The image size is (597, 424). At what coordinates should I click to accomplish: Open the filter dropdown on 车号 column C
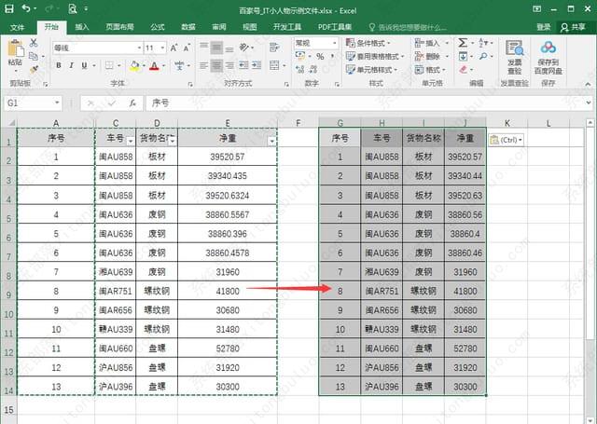(x=131, y=142)
